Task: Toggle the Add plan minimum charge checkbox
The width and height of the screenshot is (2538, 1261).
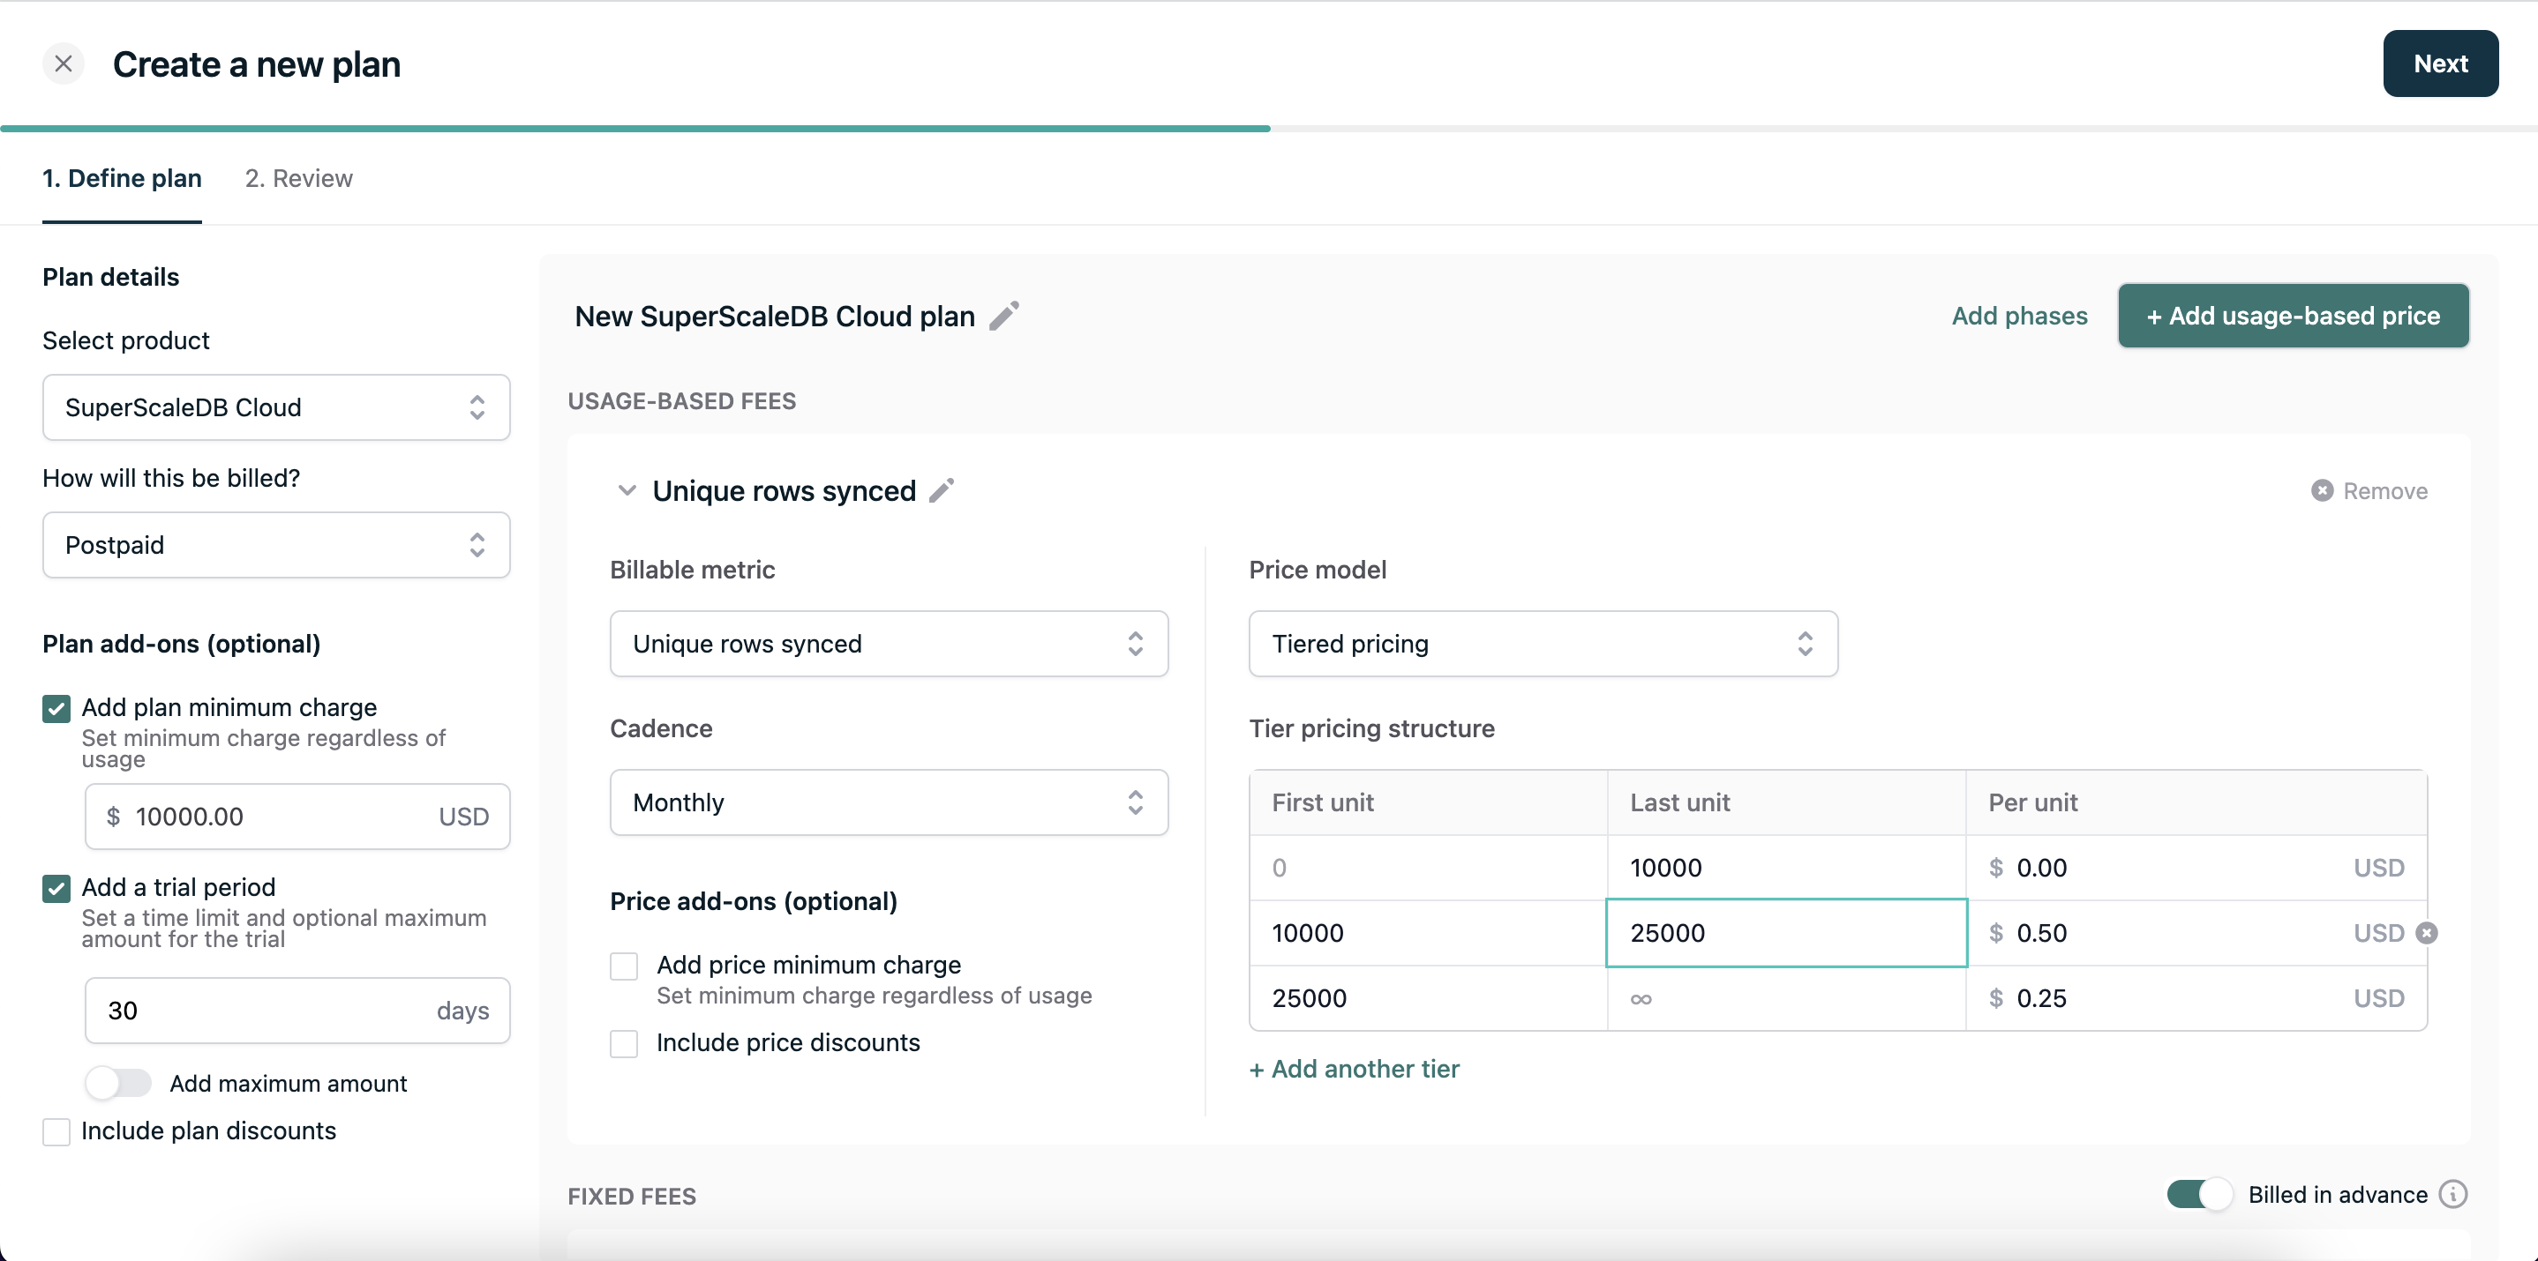Action: click(55, 706)
